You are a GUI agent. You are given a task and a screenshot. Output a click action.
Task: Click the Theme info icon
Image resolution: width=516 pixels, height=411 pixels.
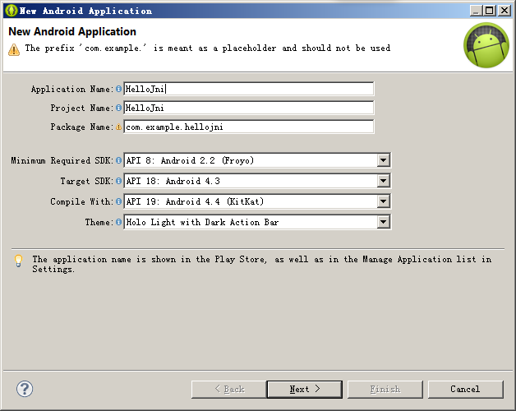tap(118, 222)
